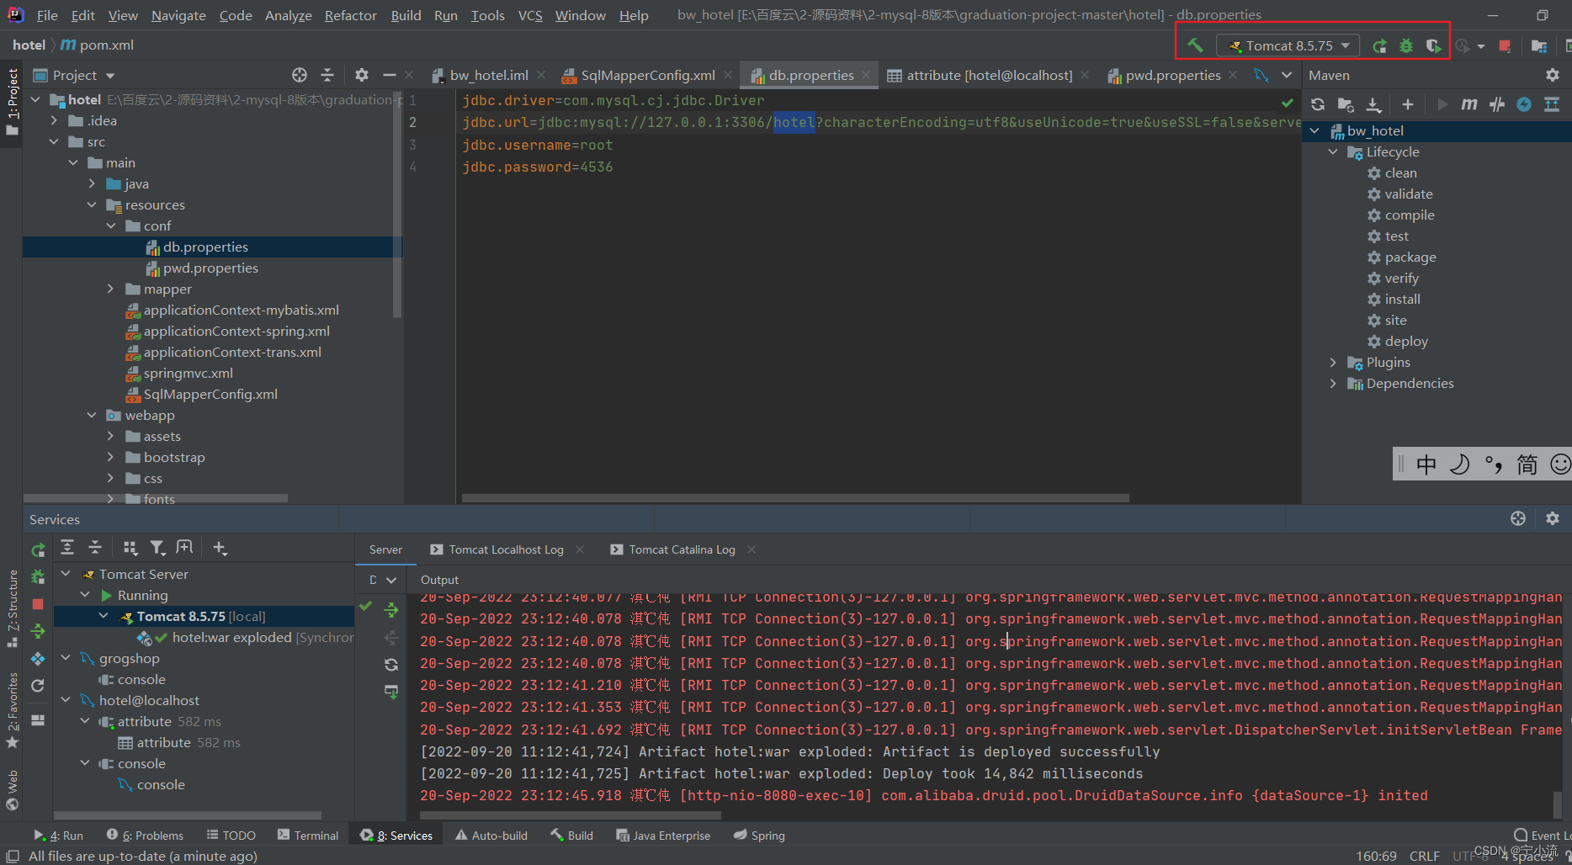Expand all nodes in Services tree

(67, 548)
